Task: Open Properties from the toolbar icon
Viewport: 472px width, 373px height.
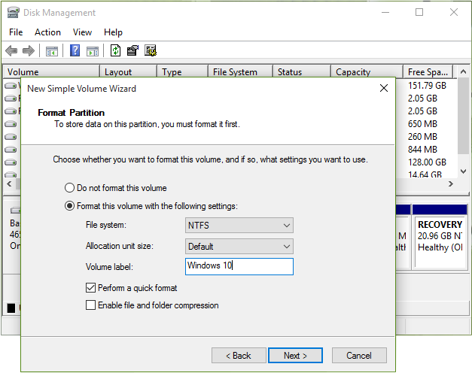Action: pos(132,51)
